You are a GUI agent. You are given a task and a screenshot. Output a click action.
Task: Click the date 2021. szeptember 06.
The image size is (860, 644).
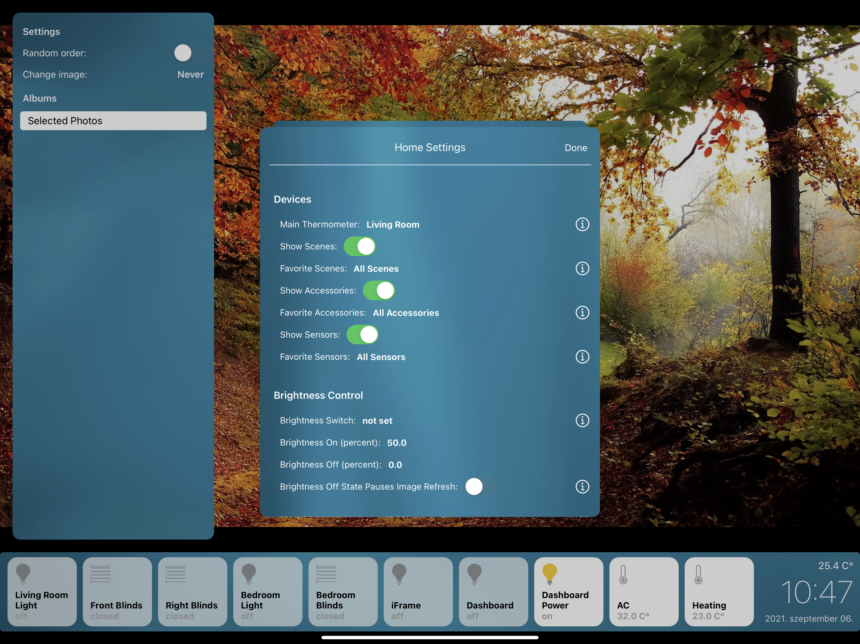[809, 618]
